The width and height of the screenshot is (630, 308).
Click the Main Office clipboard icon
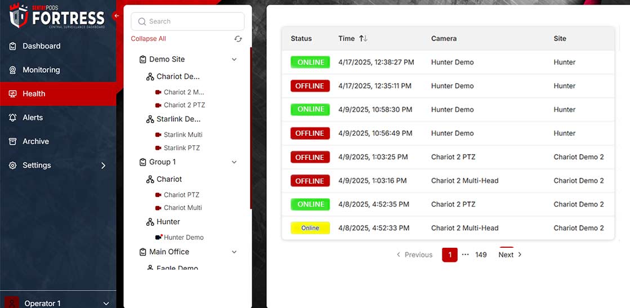click(x=142, y=252)
